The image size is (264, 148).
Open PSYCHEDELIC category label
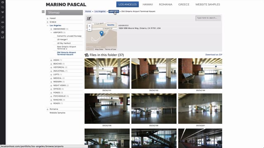pyautogui.click(x=59, y=96)
